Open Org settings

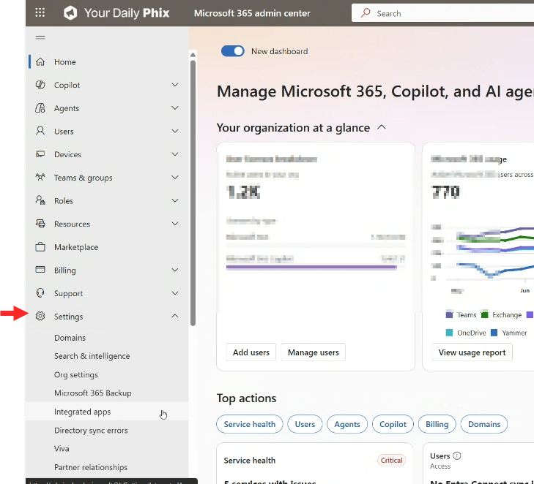[76, 375]
